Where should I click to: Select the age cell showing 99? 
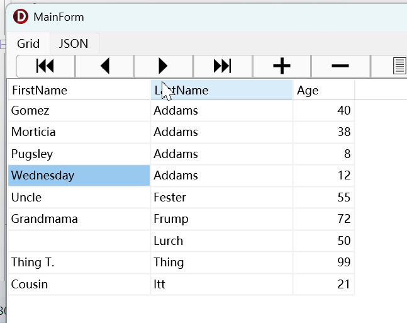pyautogui.click(x=323, y=263)
